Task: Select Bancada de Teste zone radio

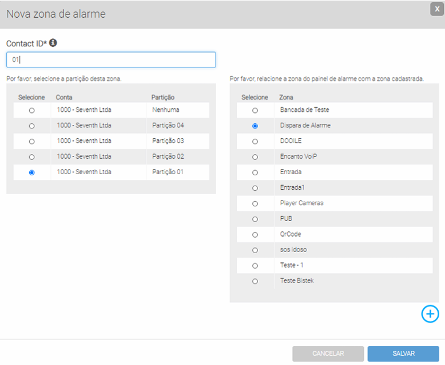Action: 255,110
